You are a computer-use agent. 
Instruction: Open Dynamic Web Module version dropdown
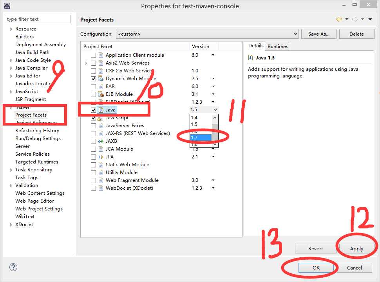coord(213,79)
